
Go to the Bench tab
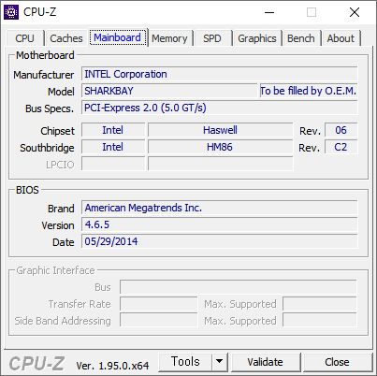(301, 38)
